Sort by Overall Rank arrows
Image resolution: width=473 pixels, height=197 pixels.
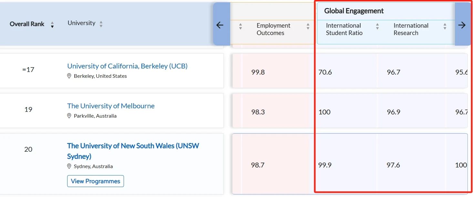(52, 25)
